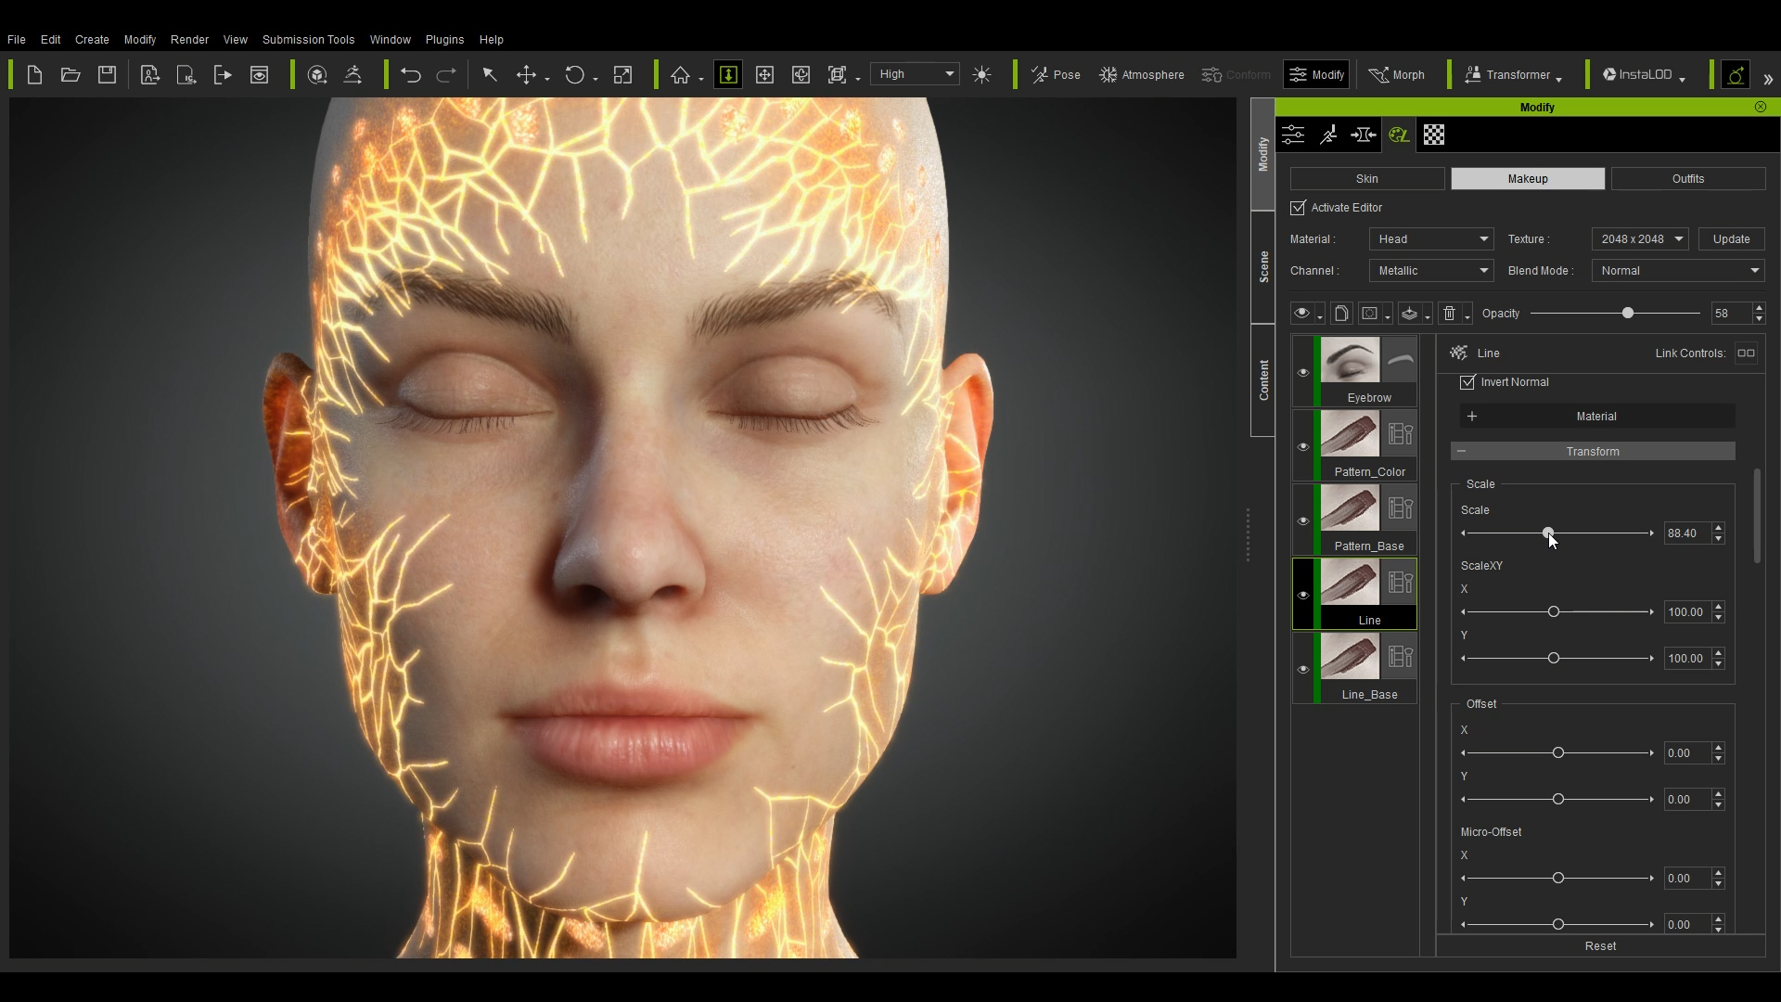The width and height of the screenshot is (1781, 1002).
Task: Open the Scene vertical side tab
Action: pos(1263,267)
